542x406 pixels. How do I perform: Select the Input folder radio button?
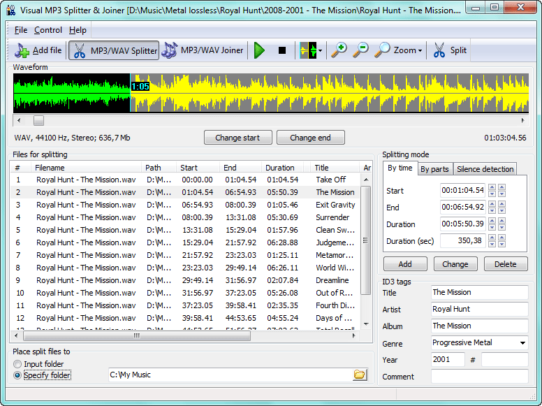pyautogui.click(x=17, y=364)
